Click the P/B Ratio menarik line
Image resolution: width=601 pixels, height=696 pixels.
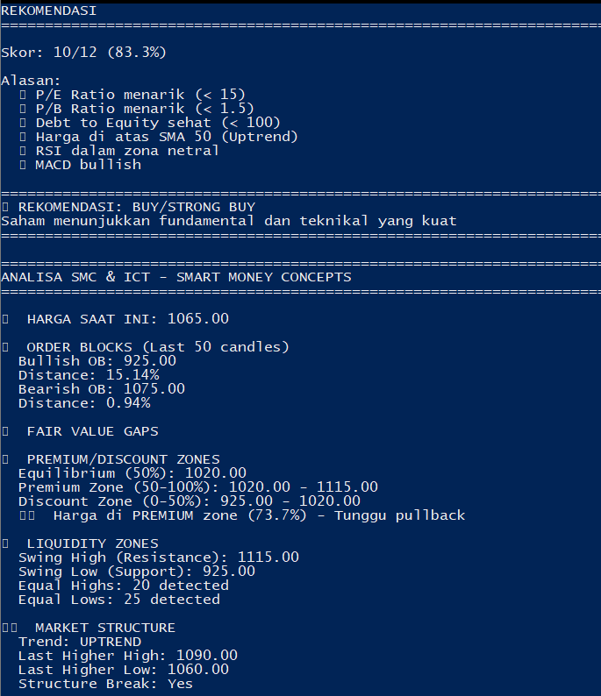pos(145,109)
